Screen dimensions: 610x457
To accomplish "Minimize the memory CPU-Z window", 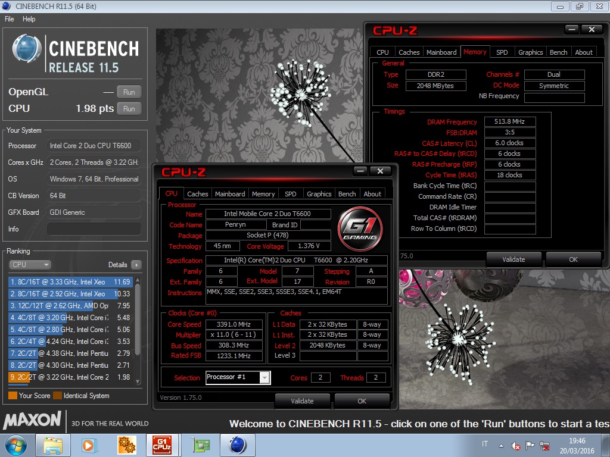I will (572, 30).
